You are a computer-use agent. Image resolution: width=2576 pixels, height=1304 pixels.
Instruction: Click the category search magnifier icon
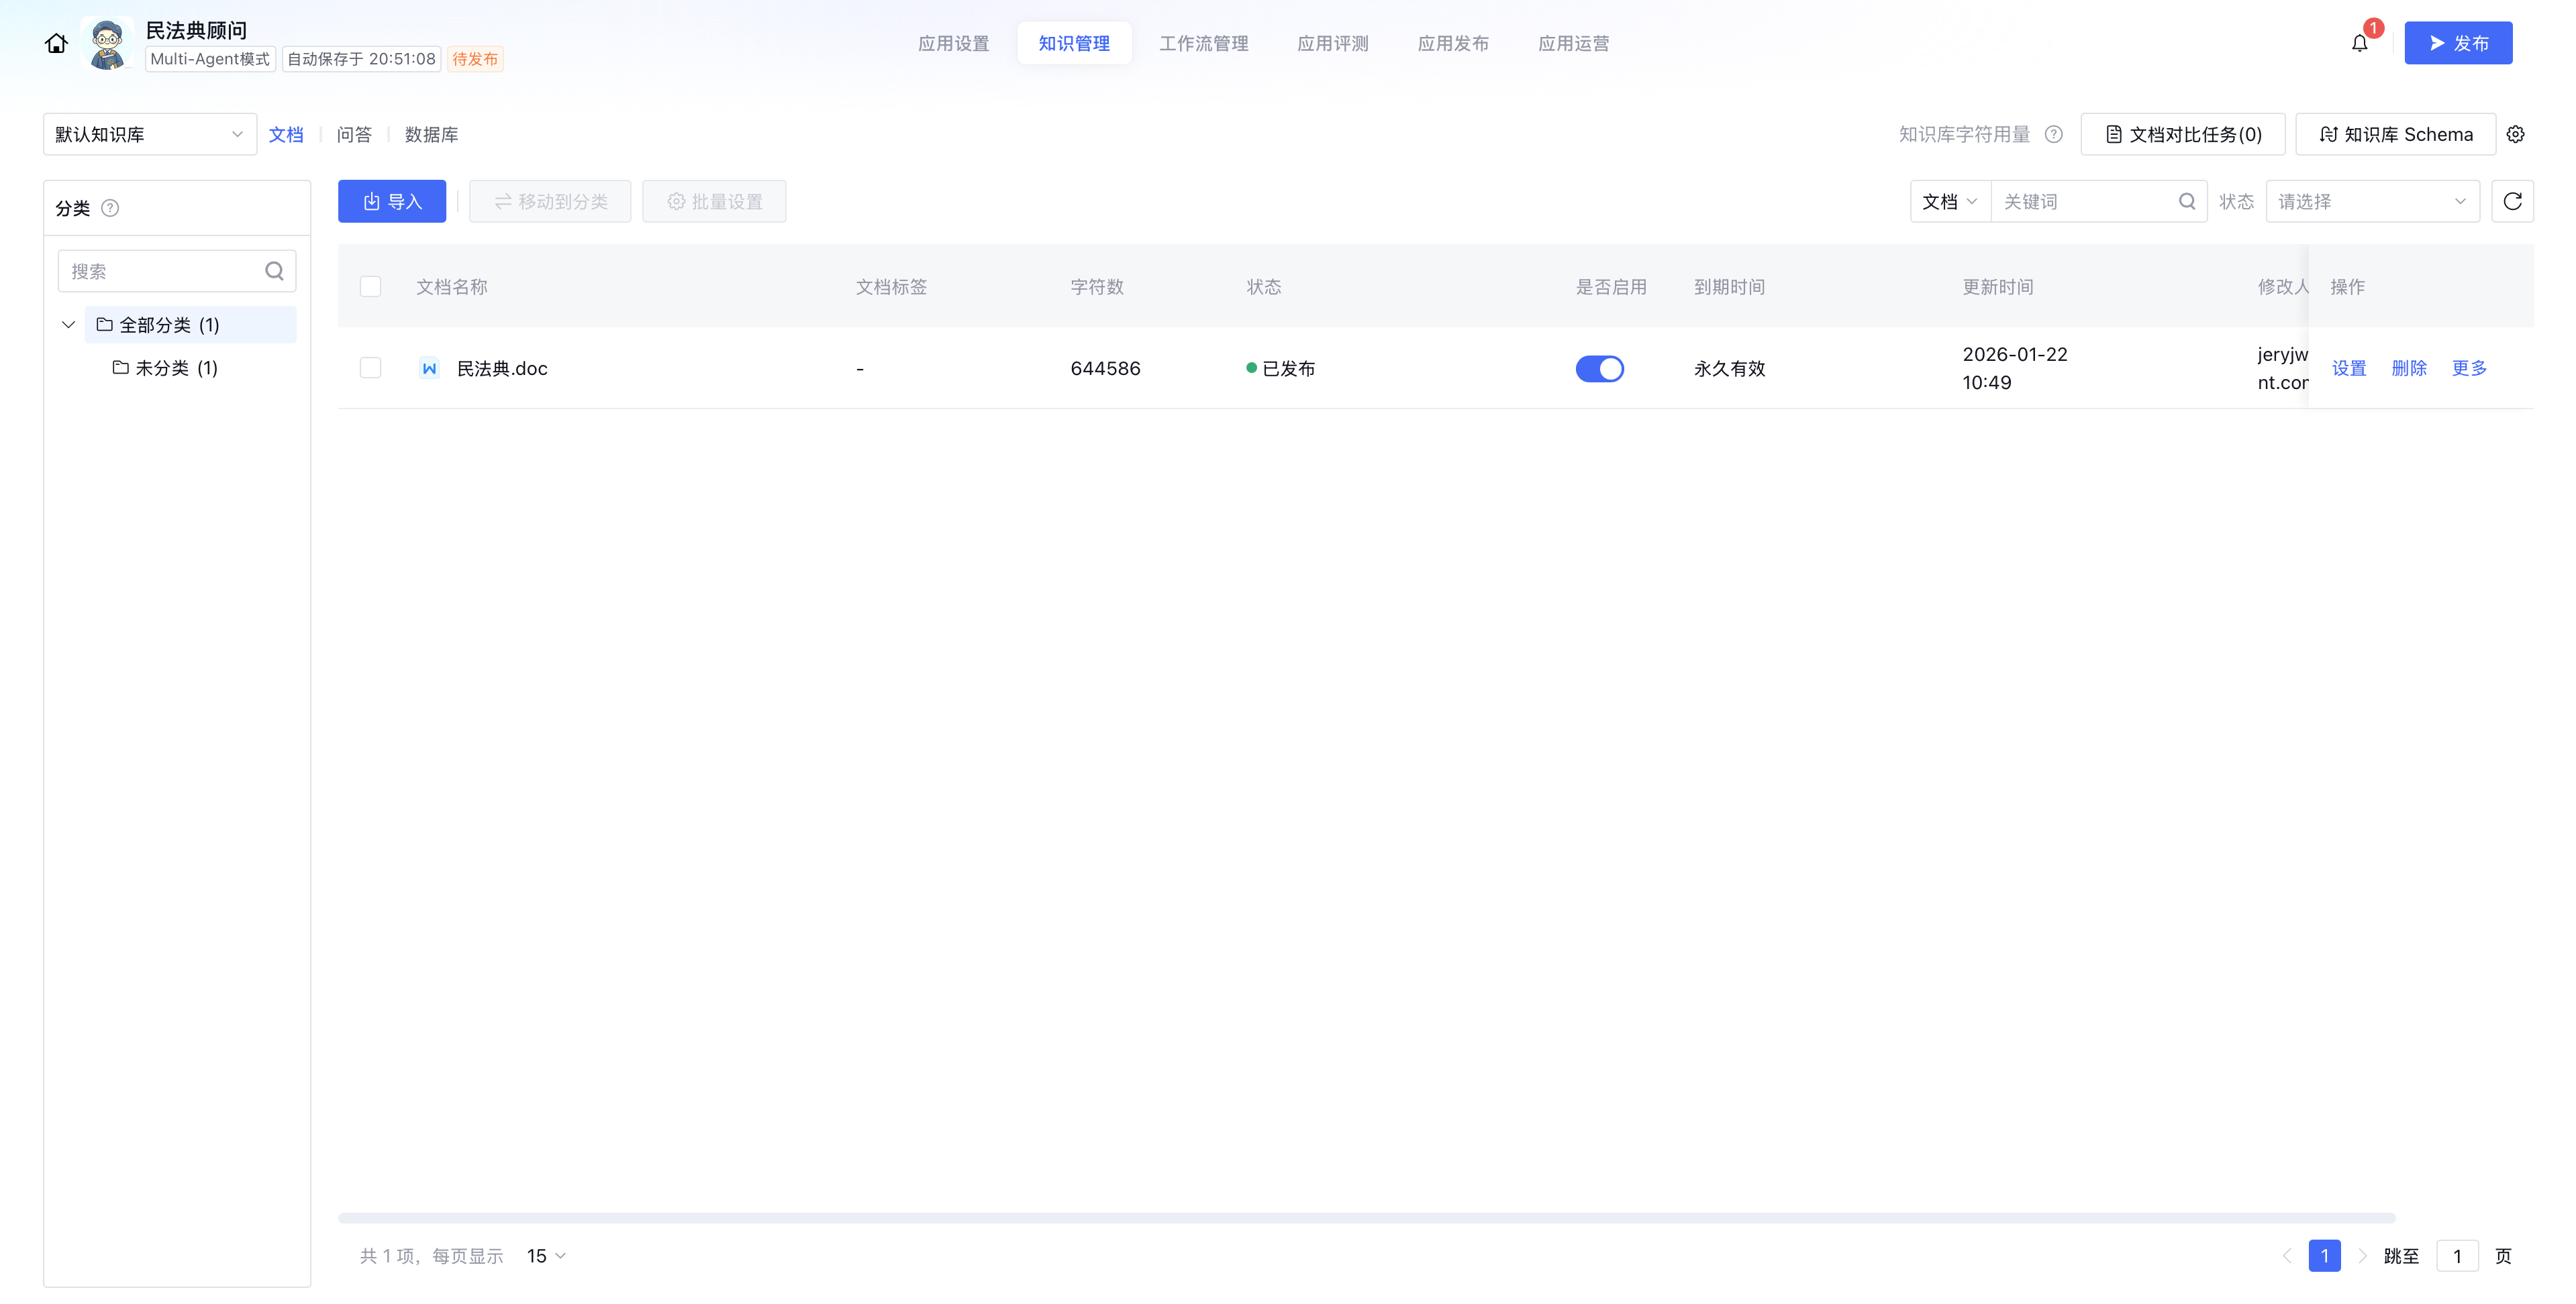(x=274, y=271)
